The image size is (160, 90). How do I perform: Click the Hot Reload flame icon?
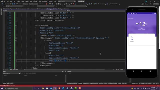[46, 4]
